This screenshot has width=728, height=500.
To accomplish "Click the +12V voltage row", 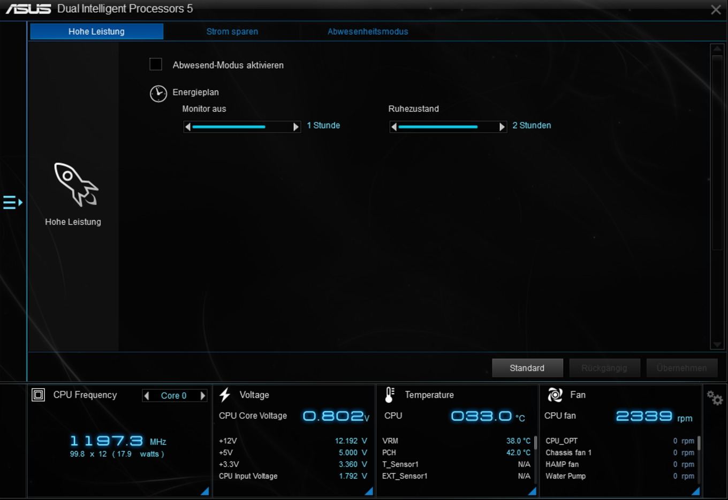I will click(x=293, y=441).
